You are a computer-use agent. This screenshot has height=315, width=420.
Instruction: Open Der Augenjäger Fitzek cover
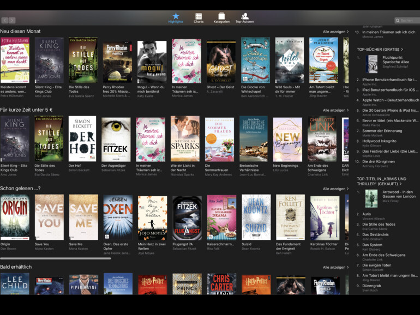point(116,140)
